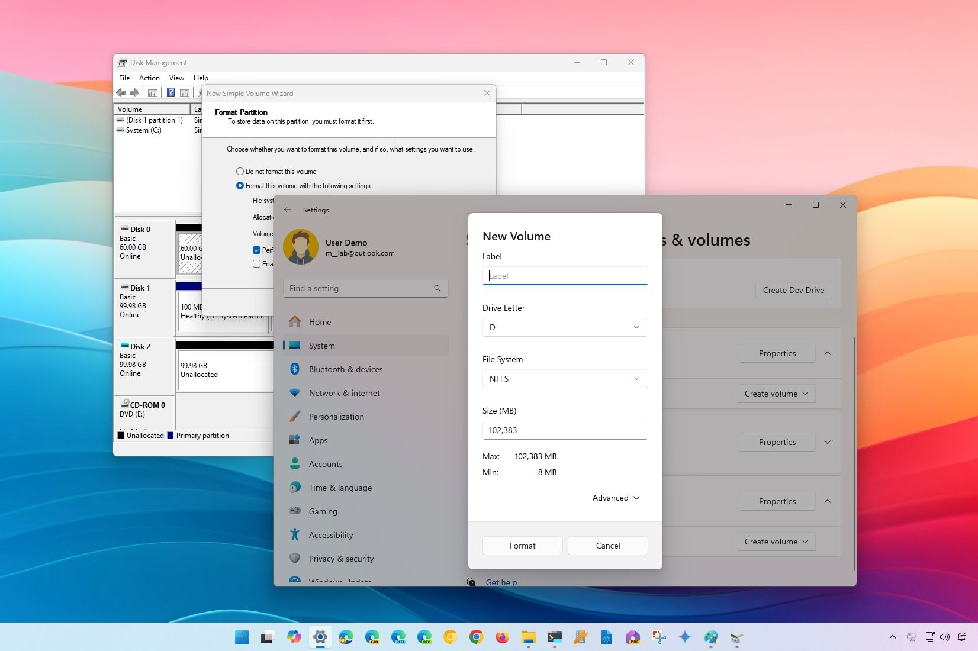The height and width of the screenshot is (651, 978).
Task: Open Accounts settings
Action: pos(326,464)
